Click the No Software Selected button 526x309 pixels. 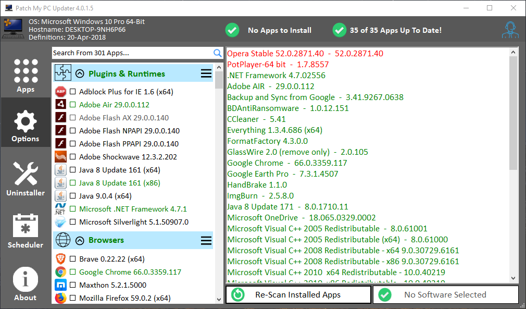pyautogui.click(x=446, y=294)
